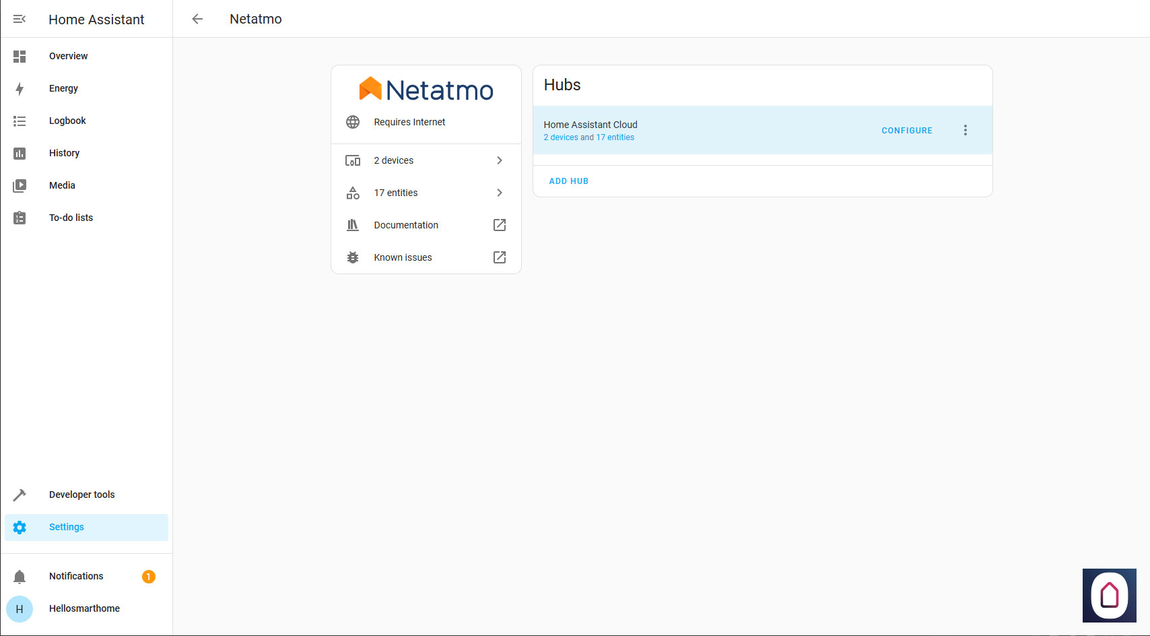Open the Documentation link
Image resolution: width=1150 pixels, height=636 pixels.
point(426,225)
